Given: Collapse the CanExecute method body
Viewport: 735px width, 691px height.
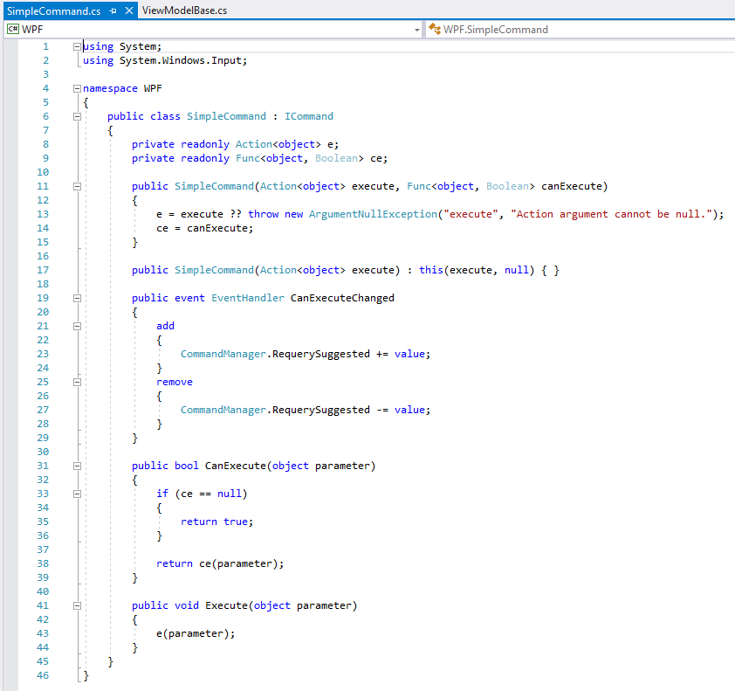Looking at the screenshot, I should pos(78,466).
